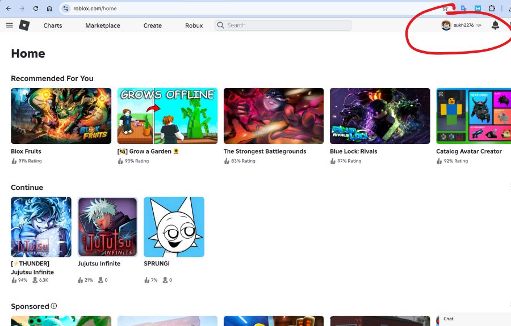Click the [THUNDER] Jujutsu Infinite title
Screen dimensions: 511x326
tap(32, 268)
